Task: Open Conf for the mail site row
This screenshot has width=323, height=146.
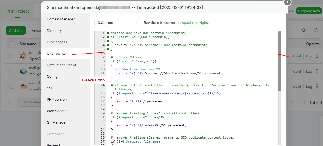Action: pos(297,71)
